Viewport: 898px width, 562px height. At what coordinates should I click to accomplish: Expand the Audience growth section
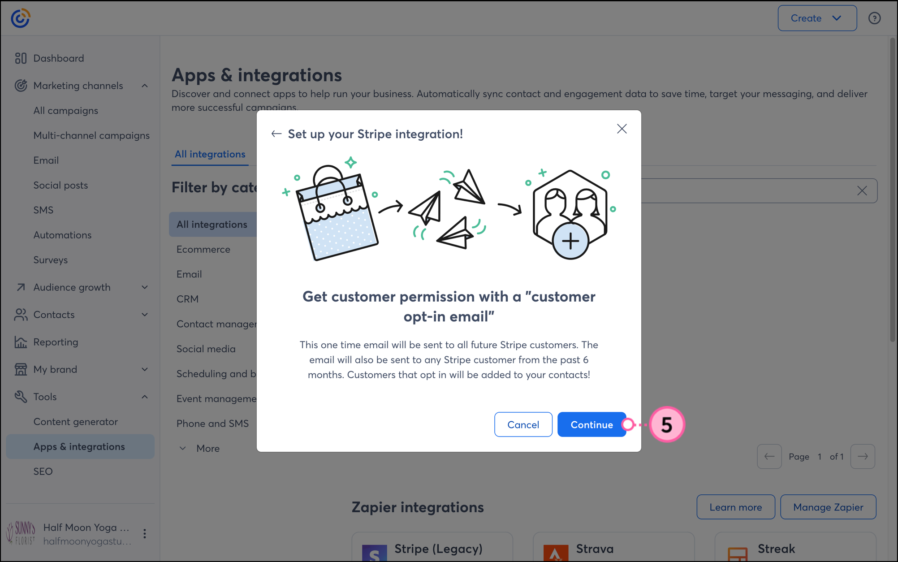click(145, 287)
